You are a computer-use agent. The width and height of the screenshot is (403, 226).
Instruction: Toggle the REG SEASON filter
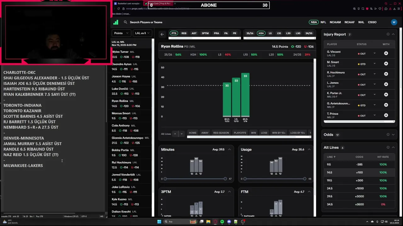tap(221, 133)
